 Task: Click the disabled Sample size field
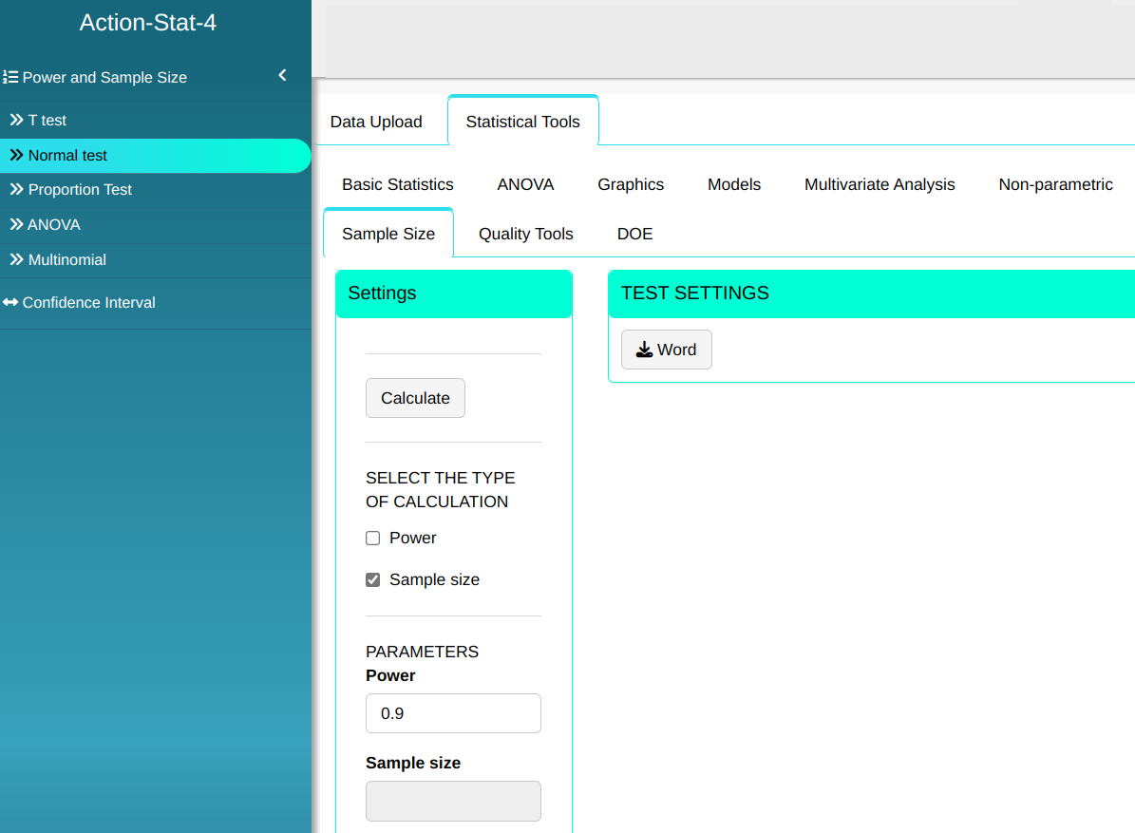click(x=453, y=801)
